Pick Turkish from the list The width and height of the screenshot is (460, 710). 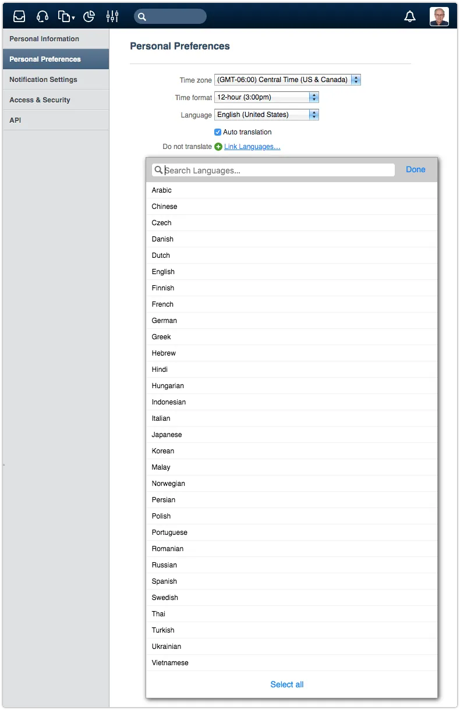292,630
